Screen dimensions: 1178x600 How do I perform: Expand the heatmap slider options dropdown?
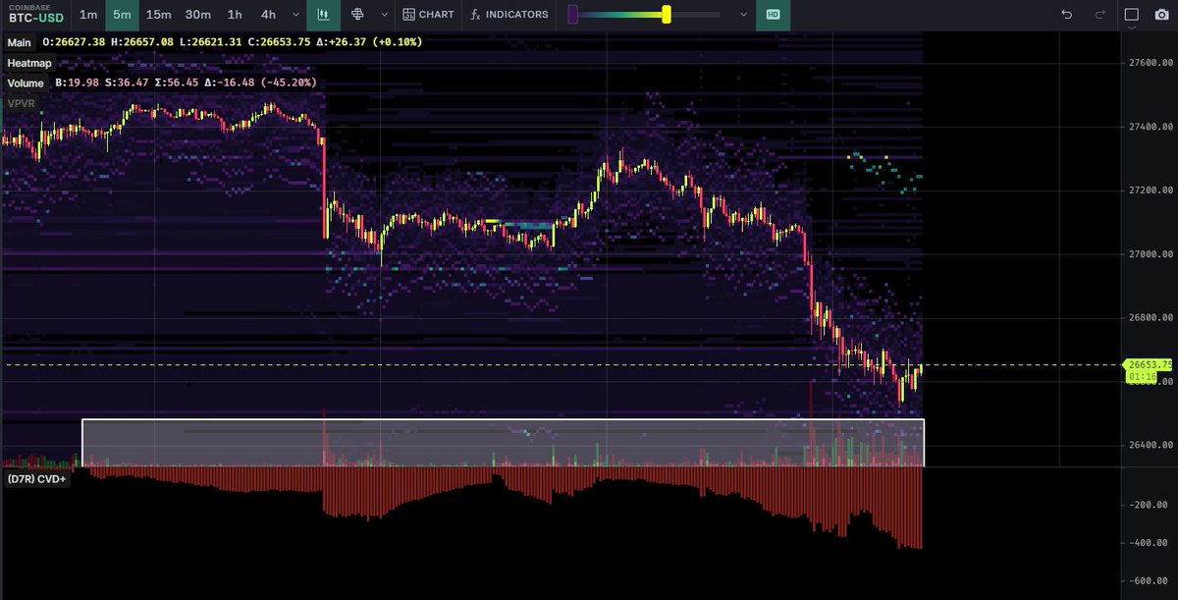point(744,15)
